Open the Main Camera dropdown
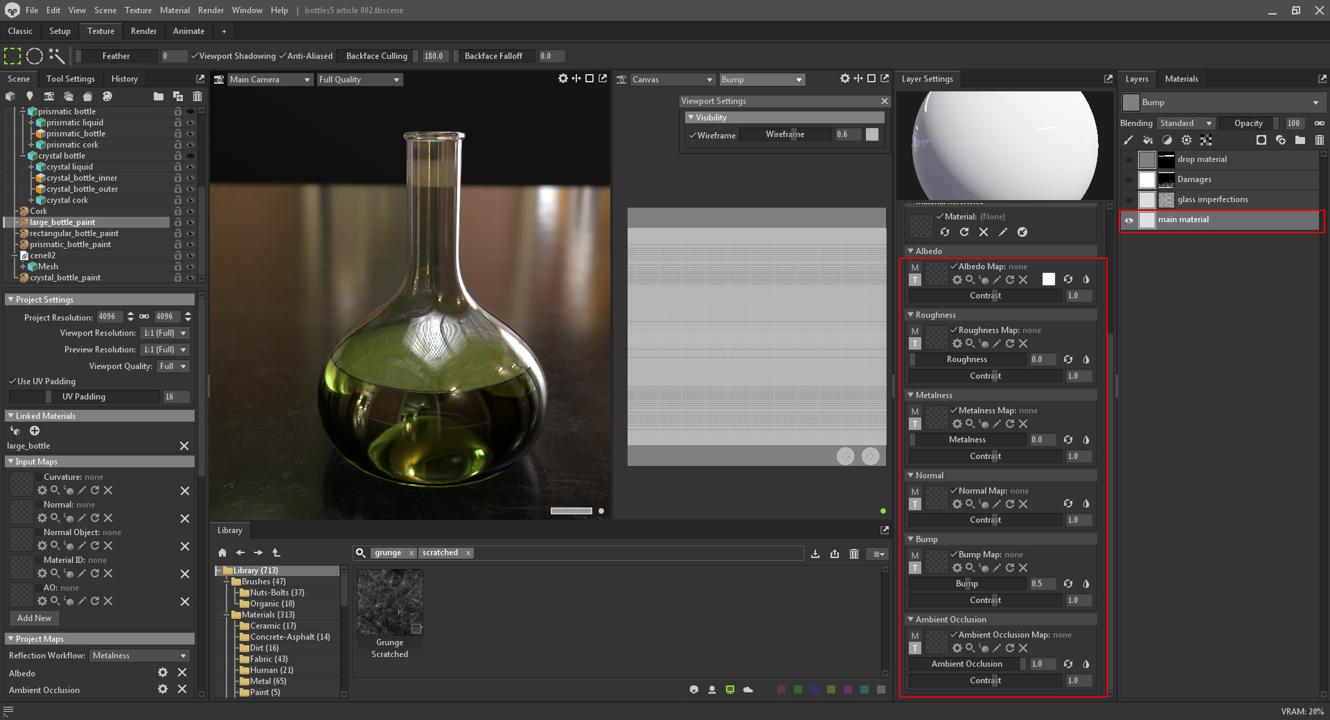This screenshot has height=720, width=1330. pyautogui.click(x=269, y=80)
